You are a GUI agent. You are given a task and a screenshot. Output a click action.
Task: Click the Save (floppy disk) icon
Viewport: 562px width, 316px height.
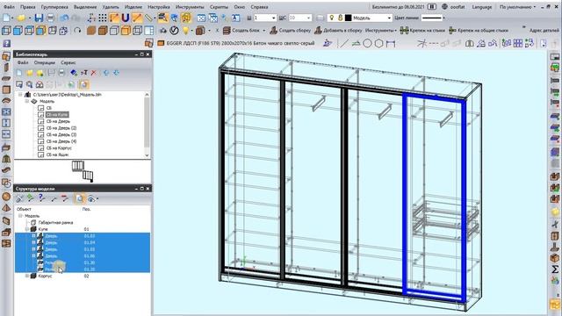pyautogui.click(x=39, y=18)
